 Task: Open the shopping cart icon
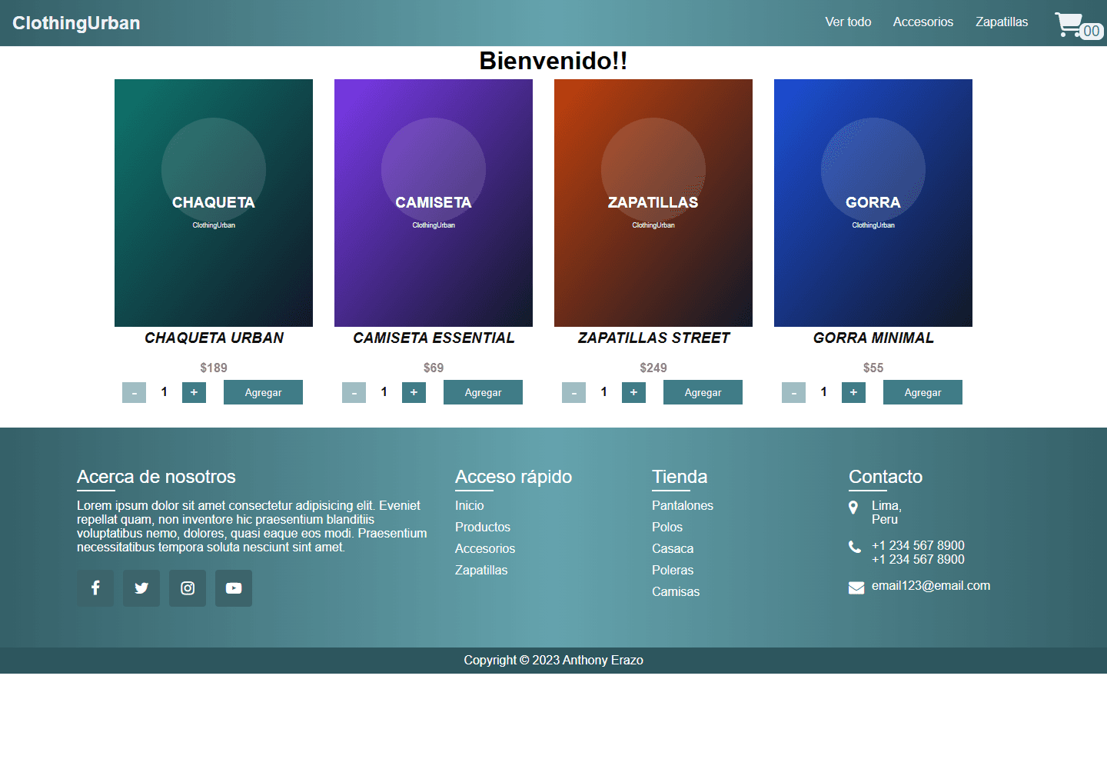pyautogui.click(x=1069, y=24)
